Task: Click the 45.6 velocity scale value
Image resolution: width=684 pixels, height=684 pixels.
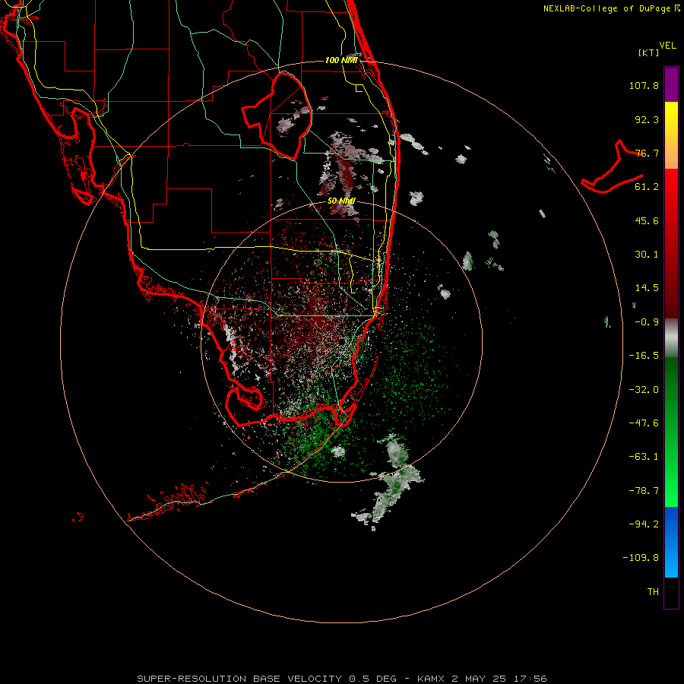Action: [x=647, y=220]
